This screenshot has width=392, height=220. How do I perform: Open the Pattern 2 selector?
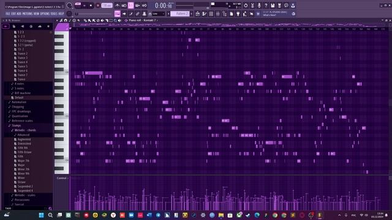(x=180, y=13)
